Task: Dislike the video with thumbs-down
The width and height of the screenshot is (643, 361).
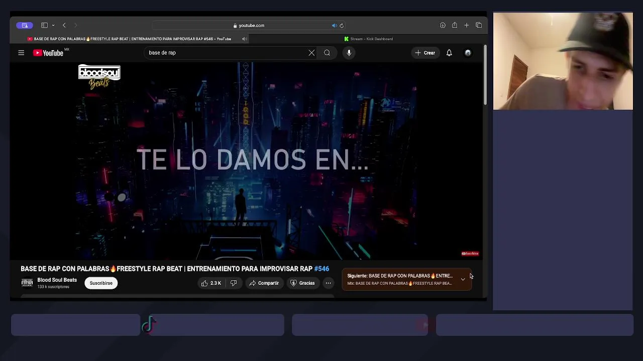Action: (234, 283)
